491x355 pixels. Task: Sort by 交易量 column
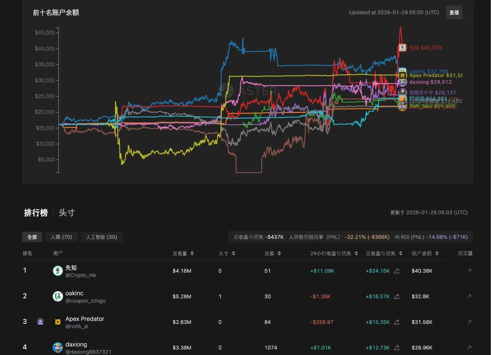coord(183,253)
